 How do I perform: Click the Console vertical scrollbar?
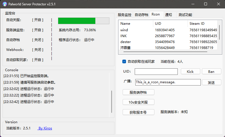click(112, 102)
